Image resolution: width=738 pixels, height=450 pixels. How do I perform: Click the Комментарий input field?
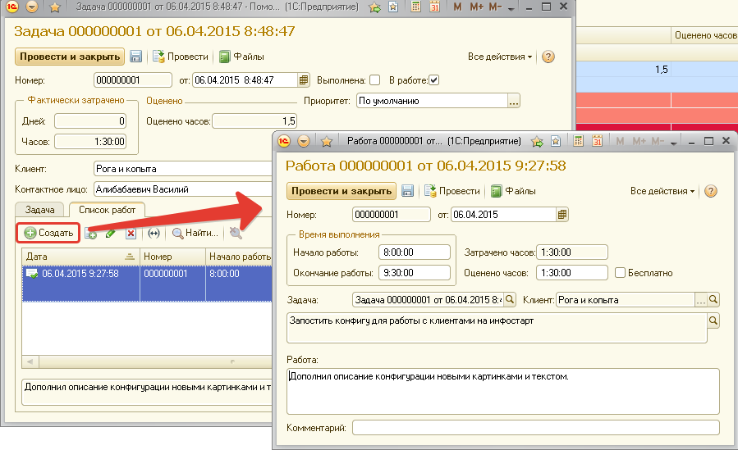(x=535, y=428)
